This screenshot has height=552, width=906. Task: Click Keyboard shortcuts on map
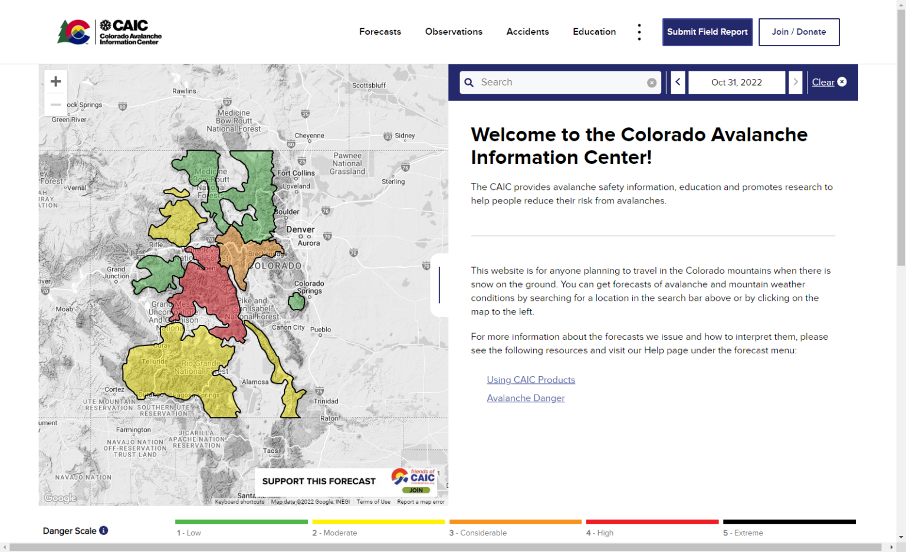pos(239,502)
